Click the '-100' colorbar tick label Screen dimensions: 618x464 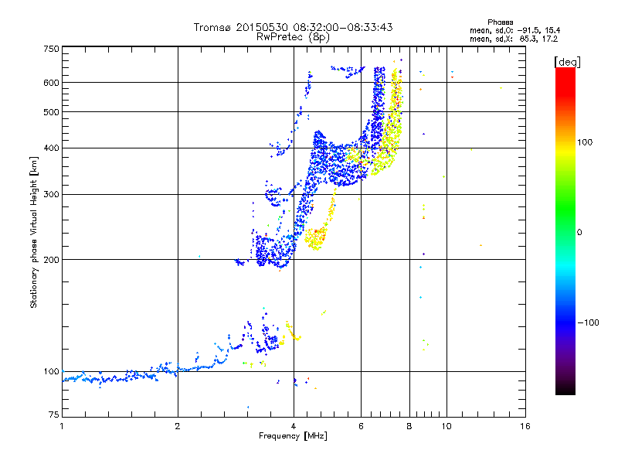pyautogui.click(x=588, y=322)
